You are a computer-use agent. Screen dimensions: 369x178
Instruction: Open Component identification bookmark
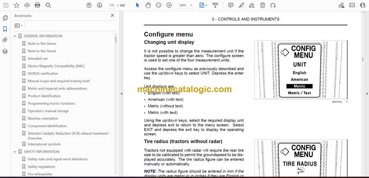tap(47, 126)
